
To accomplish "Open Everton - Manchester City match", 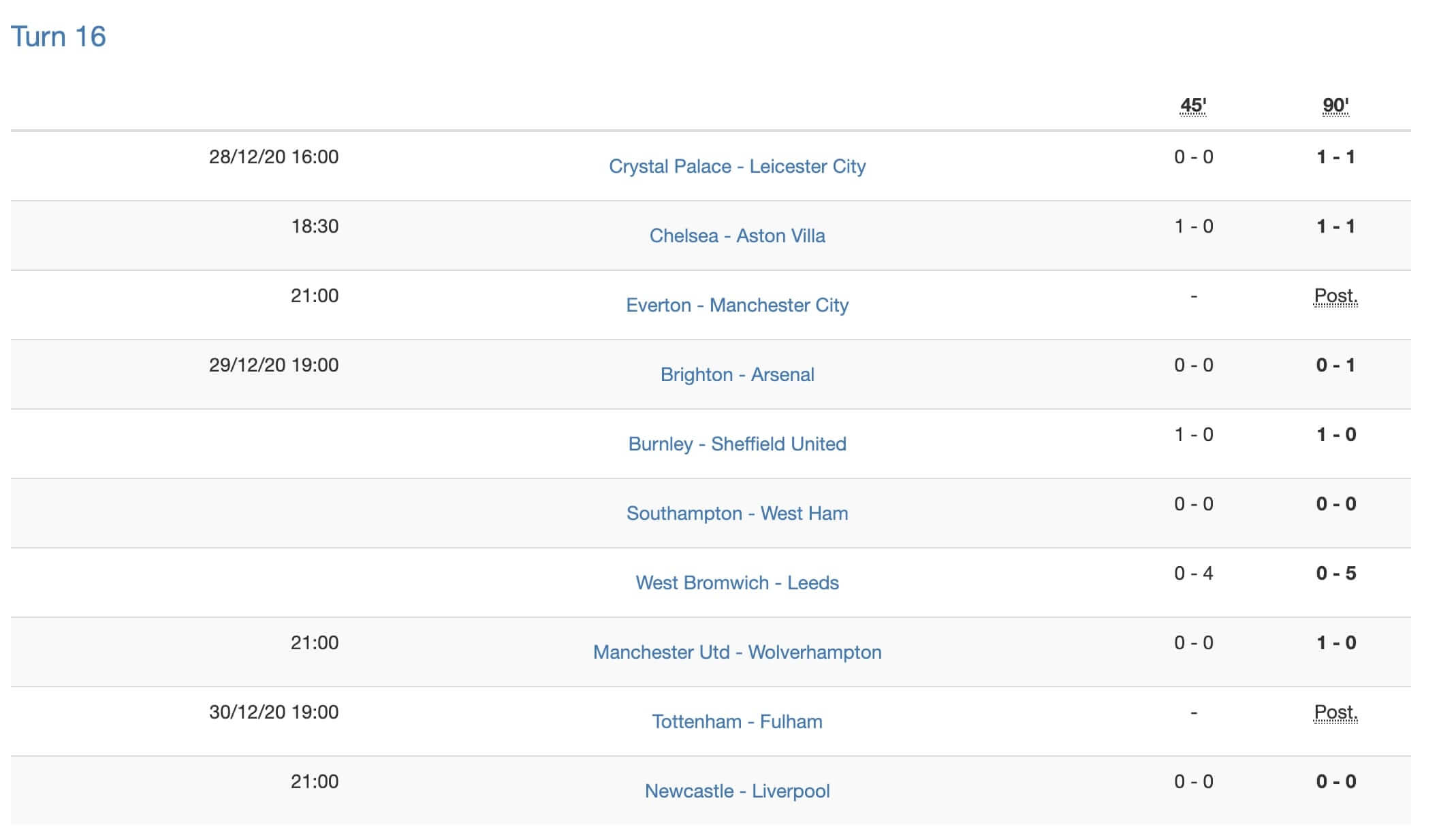I will tap(737, 305).
